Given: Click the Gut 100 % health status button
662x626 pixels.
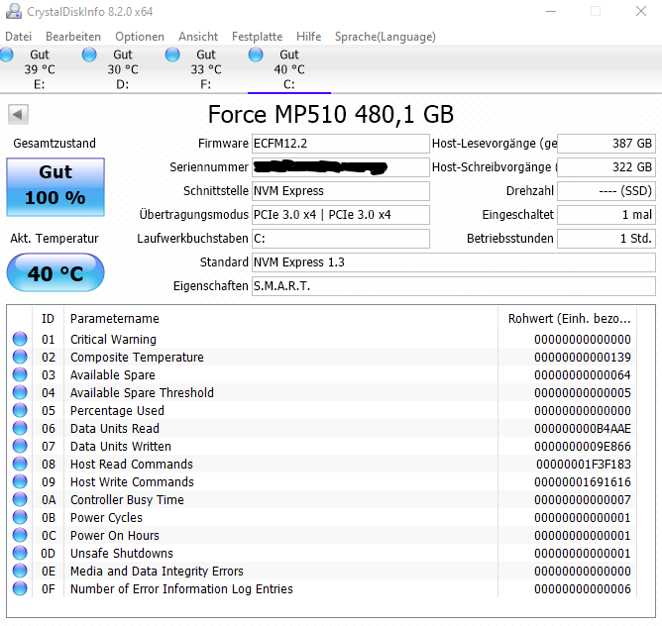Looking at the screenshot, I should [55, 187].
